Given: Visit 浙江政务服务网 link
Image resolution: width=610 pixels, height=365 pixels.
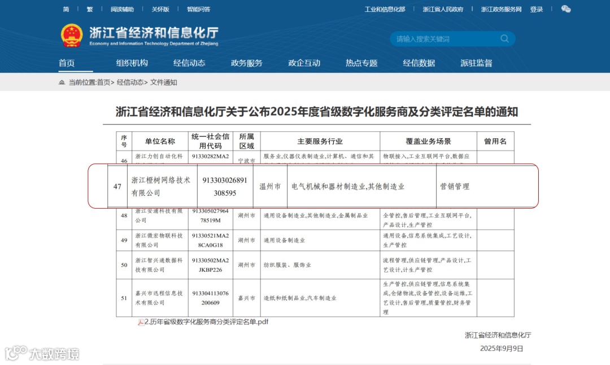Looking at the screenshot, I should [501, 10].
